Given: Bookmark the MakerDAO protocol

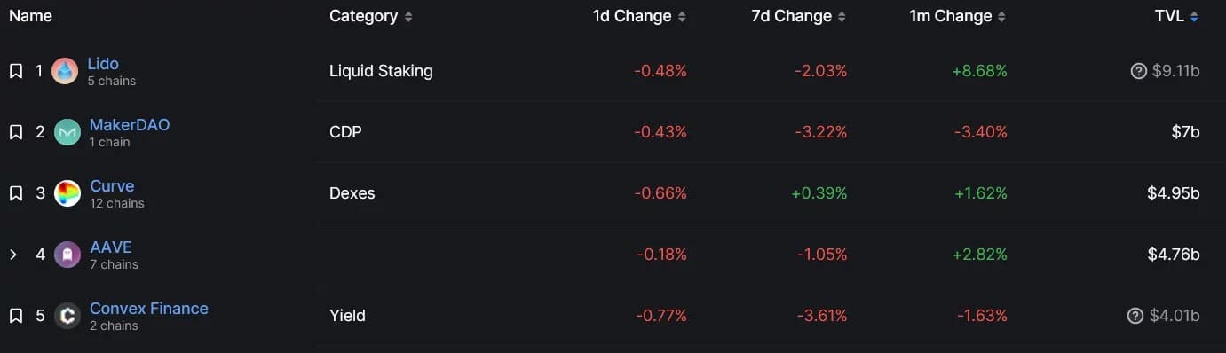Looking at the screenshot, I should pos(15,132).
